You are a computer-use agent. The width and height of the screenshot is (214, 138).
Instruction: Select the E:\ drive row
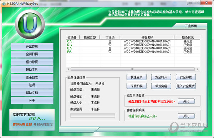point(133,48)
